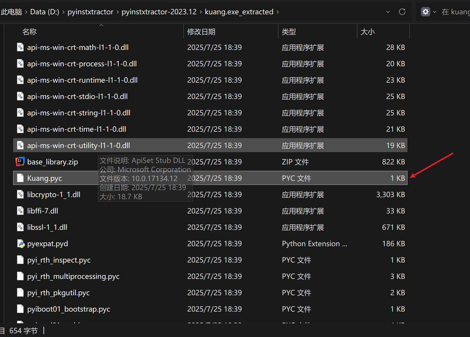Screen dimensions: 470x337
Task: Click the search box input field
Action: (456, 12)
